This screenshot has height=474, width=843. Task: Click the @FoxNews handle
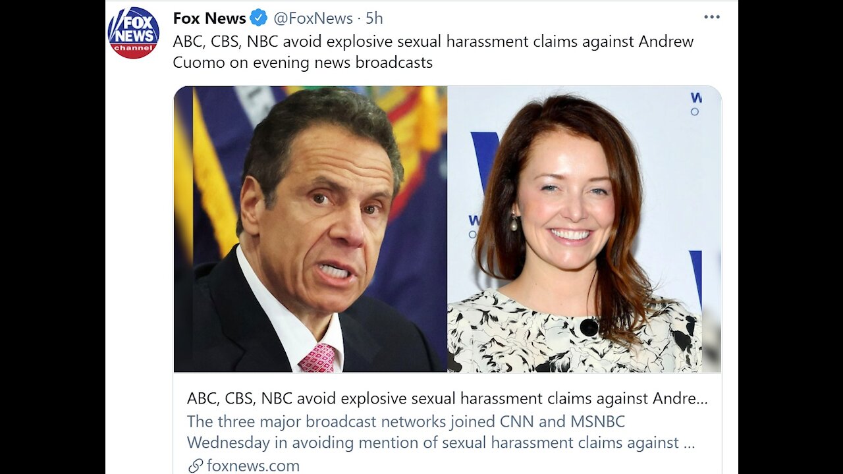[312, 18]
